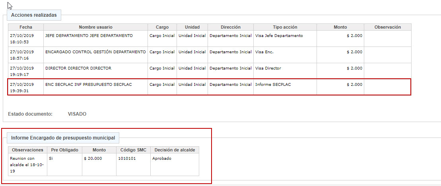Select the DIRECTOR DIRECTOR DIRECTOR row
The height and width of the screenshot is (186, 441).
[x=210, y=71]
